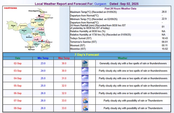
Task: Click the Gurgaon city link in title
Action: (x=100, y=4)
